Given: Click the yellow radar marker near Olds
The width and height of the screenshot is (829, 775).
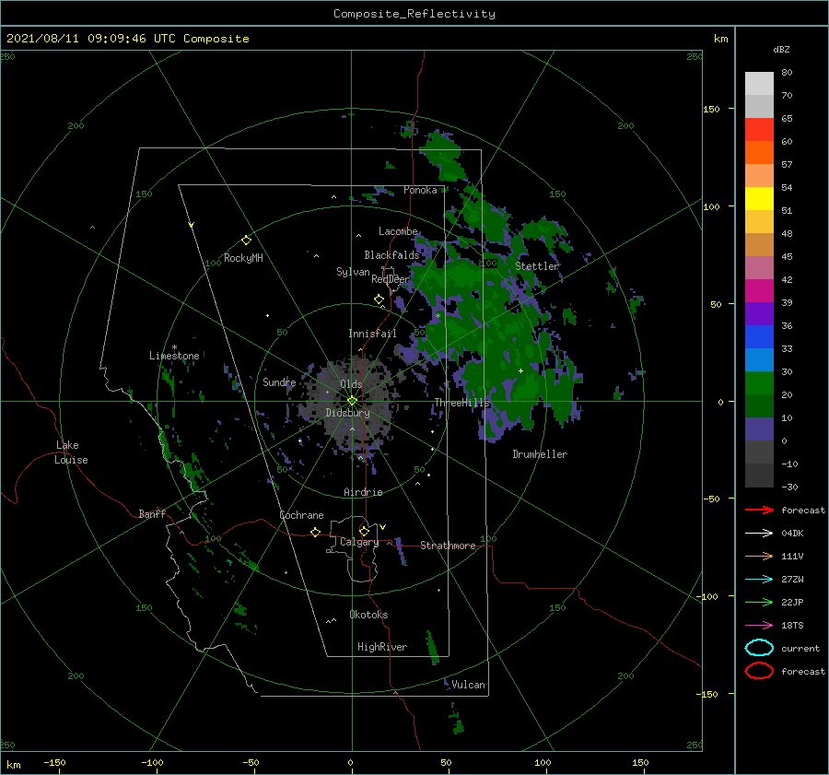Looking at the screenshot, I should [x=352, y=401].
